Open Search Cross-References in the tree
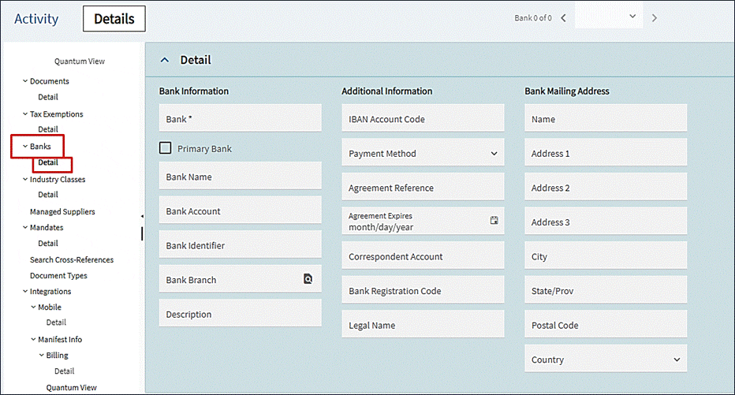This screenshot has height=395, width=735. pos(72,259)
